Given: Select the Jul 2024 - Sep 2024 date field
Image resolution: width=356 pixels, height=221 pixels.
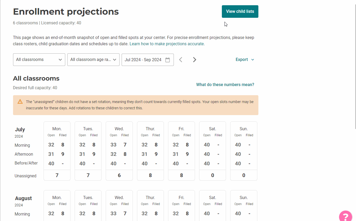Looking at the screenshot, I should [x=143, y=60].
